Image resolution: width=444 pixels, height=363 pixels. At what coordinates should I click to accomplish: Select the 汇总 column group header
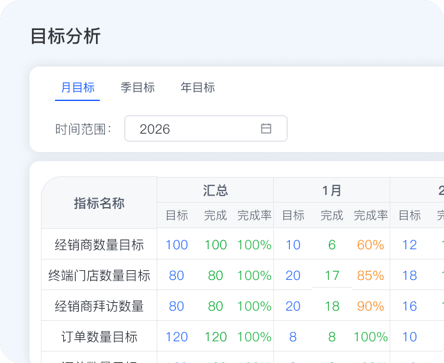click(216, 190)
